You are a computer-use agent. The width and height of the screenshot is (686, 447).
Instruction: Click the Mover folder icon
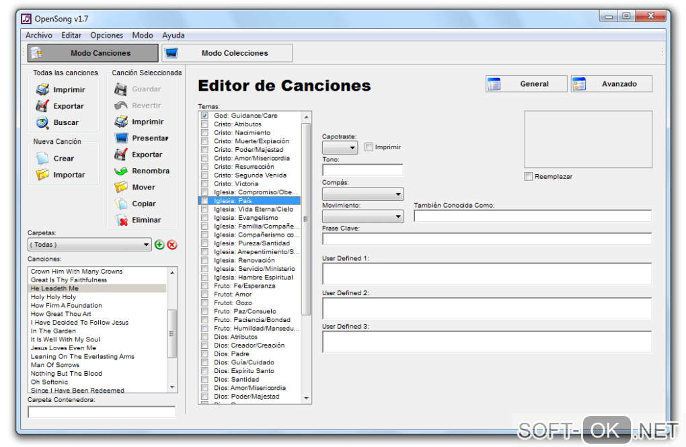[x=121, y=187]
